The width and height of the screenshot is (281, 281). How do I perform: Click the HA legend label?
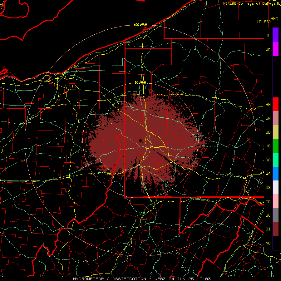click(x=268, y=105)
